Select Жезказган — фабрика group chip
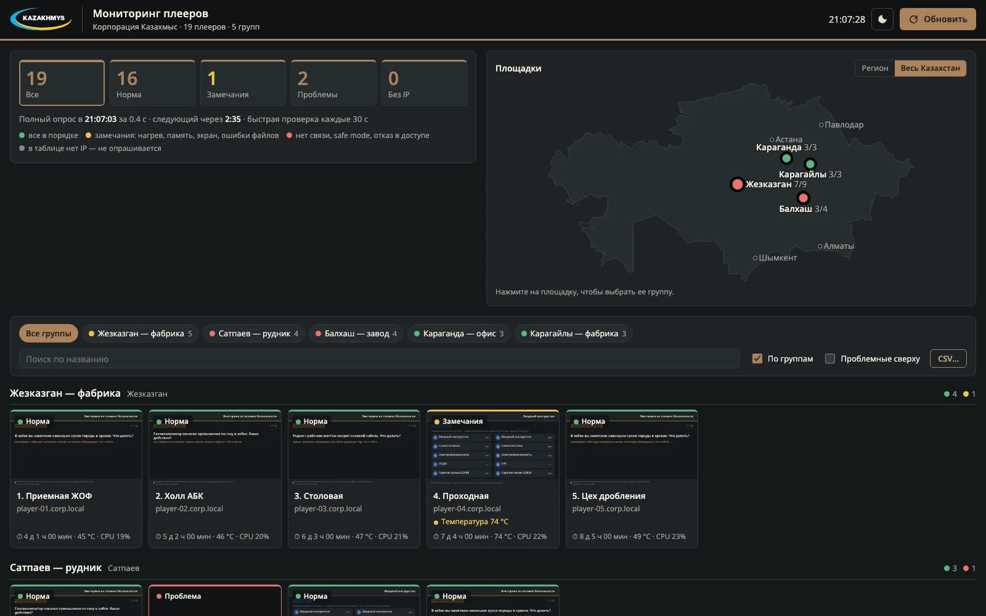This screenshot has height=616, width=986. [141, 333]
